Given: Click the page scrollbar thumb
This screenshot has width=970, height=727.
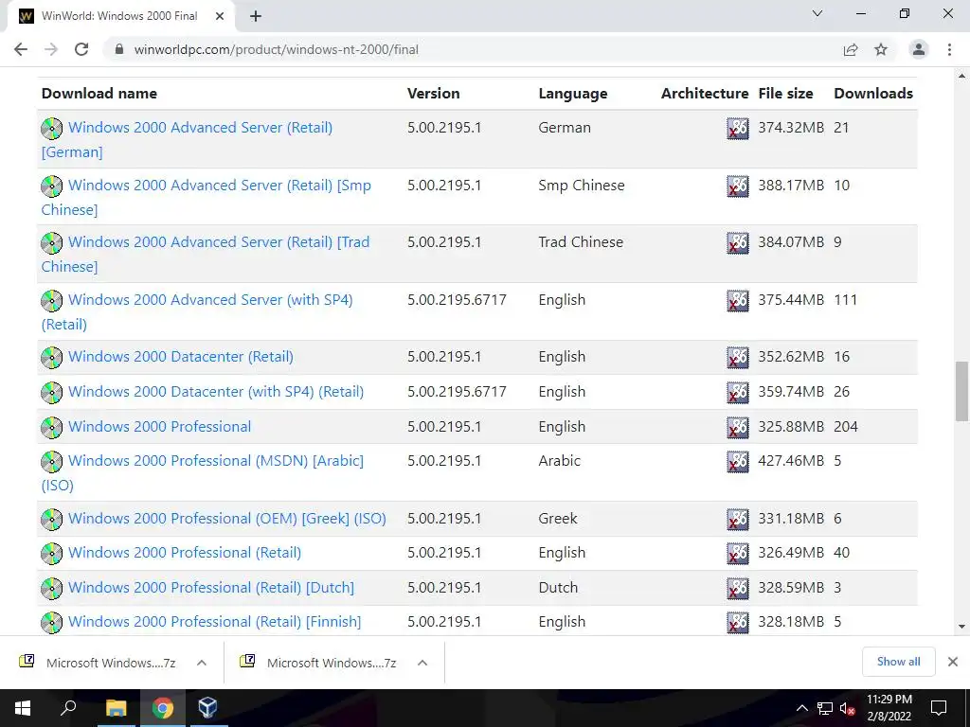Looking at the screenshot, I should (x=961, y=391).
